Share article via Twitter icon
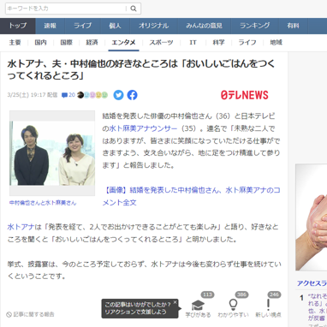 tap(118, 95)
